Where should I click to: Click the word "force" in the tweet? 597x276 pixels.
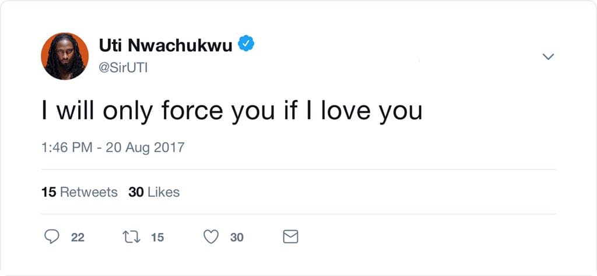point(192,111)
